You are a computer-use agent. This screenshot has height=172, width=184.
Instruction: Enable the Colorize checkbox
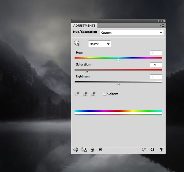(x=105, y=94)
